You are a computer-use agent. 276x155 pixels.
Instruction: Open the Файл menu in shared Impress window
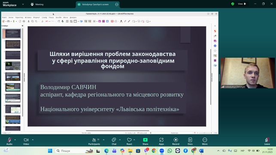pos(4,18)
